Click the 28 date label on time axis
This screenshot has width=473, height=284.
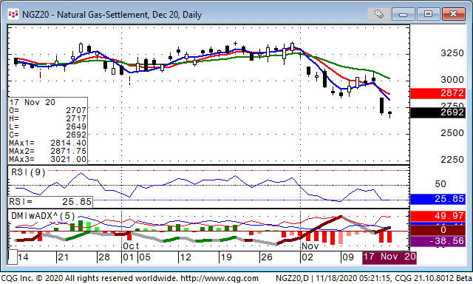[104, 257]
